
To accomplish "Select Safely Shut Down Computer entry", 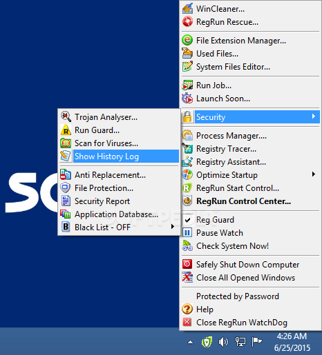I will point(250,265).
